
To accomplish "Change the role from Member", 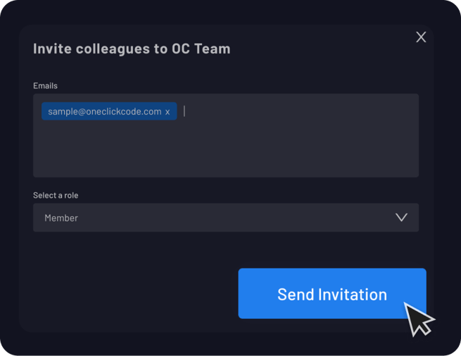I will 226,217.
